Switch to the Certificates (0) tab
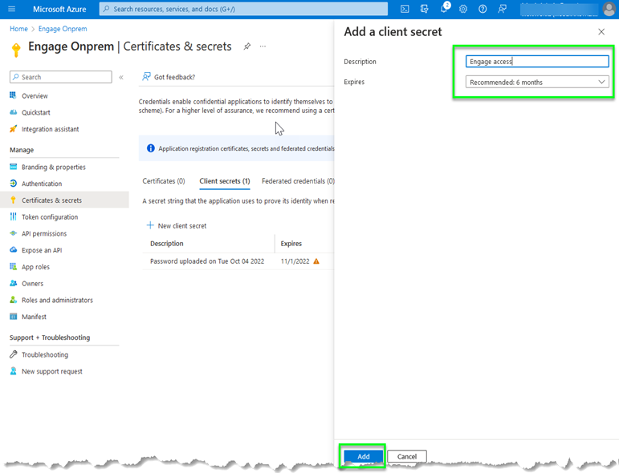619x473 pixels. click(x=164, y=181)
